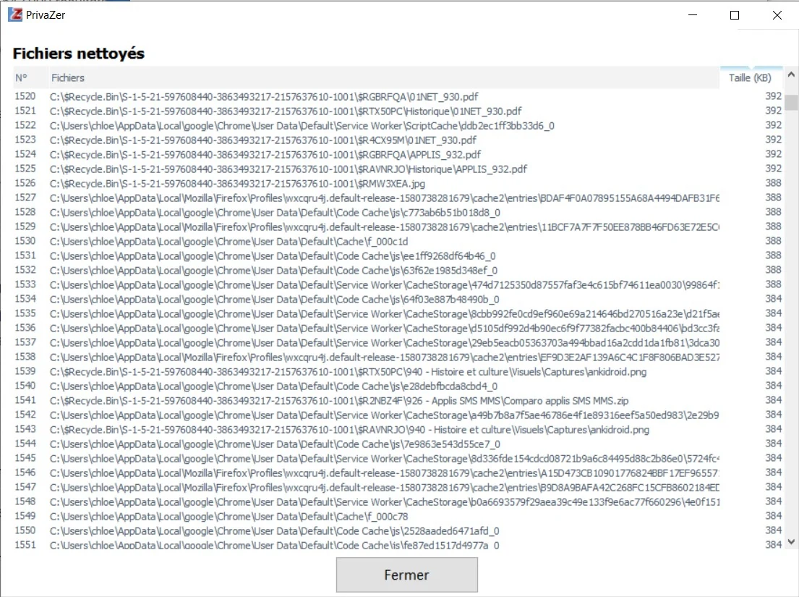The height and width of the screenshot is (597, 799).
Task: Select row 1547 Firefox cache entry B9D8A9BAFA
Action: coord(398,488)
